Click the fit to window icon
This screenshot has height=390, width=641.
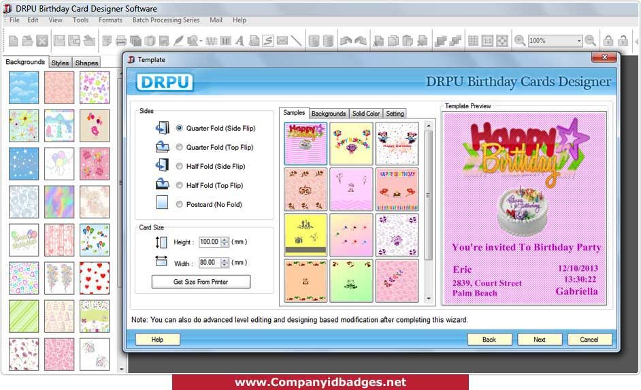coord(502,40)
